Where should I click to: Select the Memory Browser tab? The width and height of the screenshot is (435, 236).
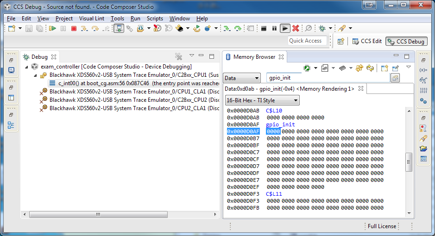[x=254, y=57]
